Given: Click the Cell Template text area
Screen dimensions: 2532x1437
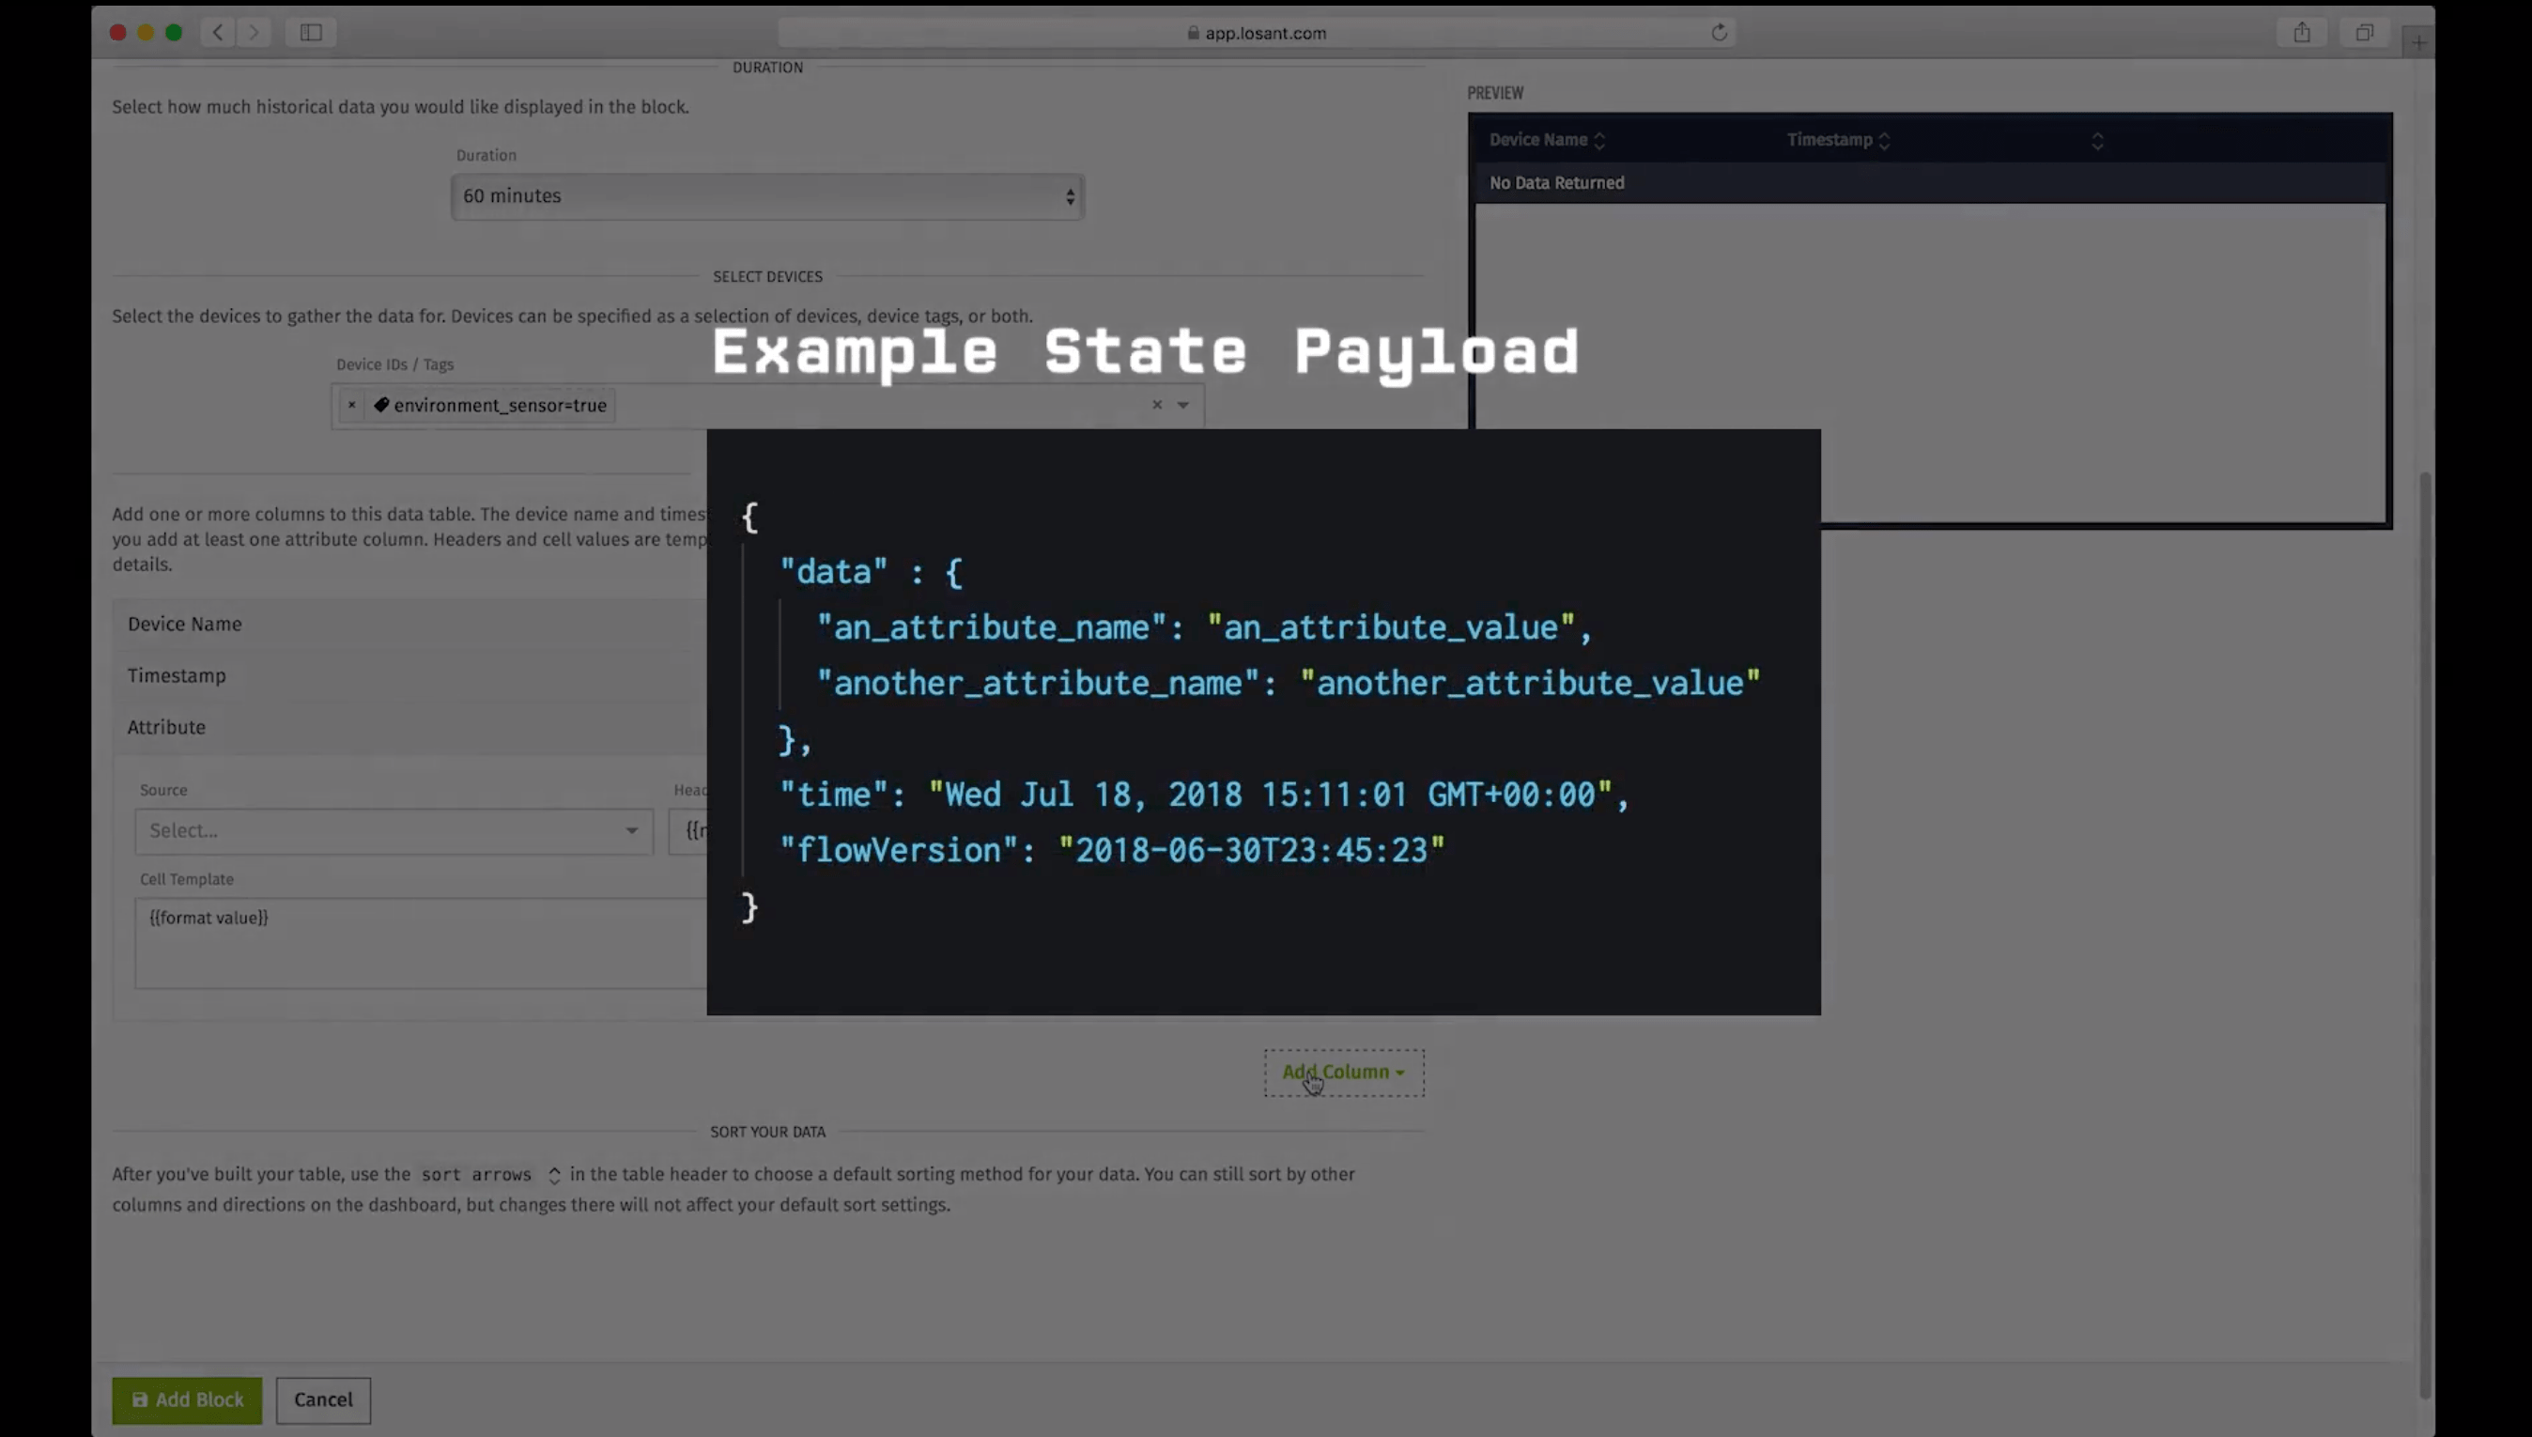Looking at the screenshot, I should coord(422,943).
